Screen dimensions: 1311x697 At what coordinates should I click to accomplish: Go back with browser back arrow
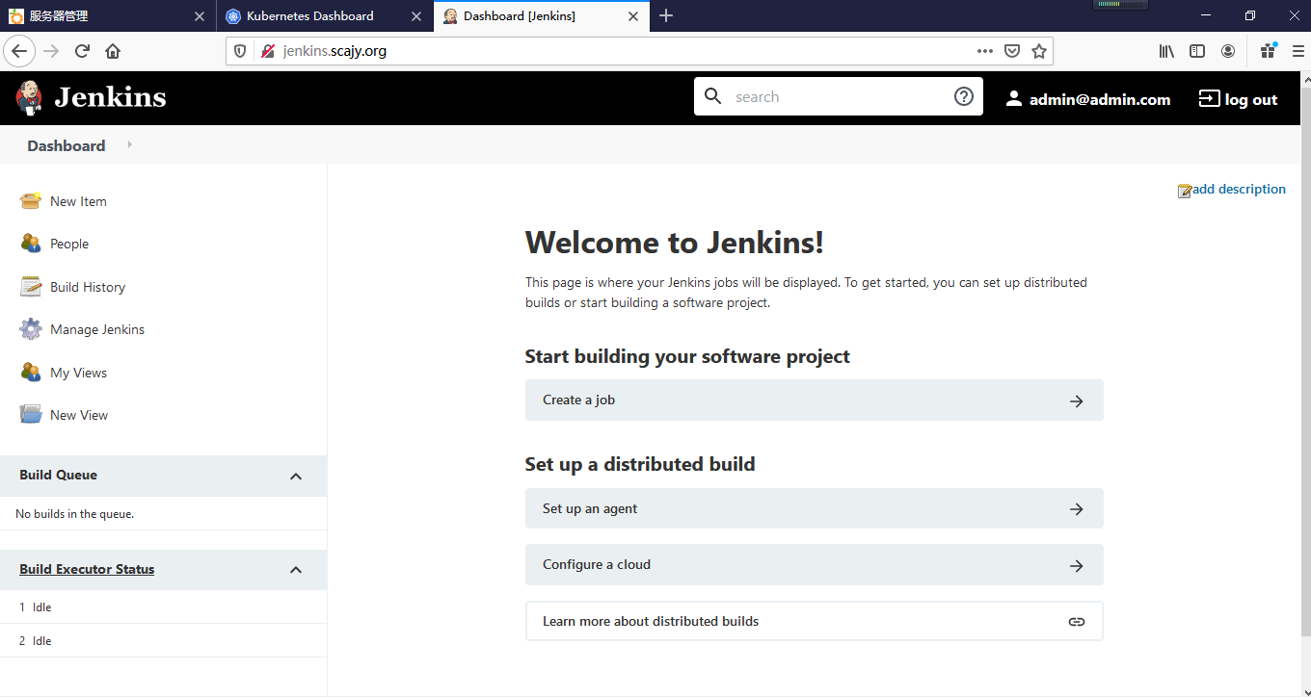[19, 51]
